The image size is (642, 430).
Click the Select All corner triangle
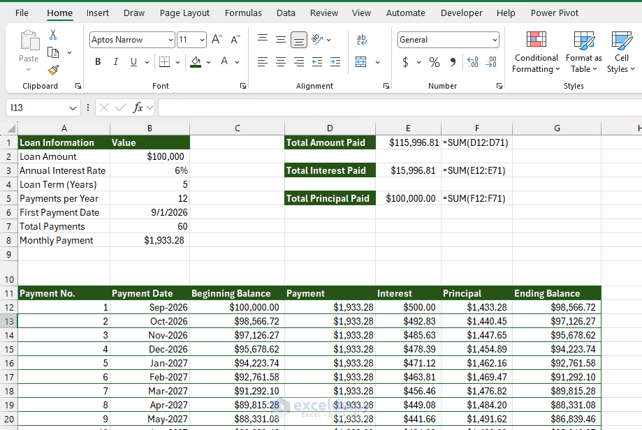[x=11, y=128]
